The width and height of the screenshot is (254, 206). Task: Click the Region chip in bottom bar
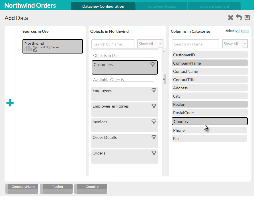tap(56, 189)
